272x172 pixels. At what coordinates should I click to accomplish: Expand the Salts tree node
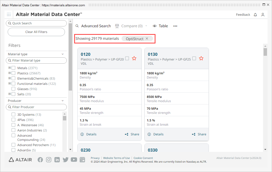point(10,94)
